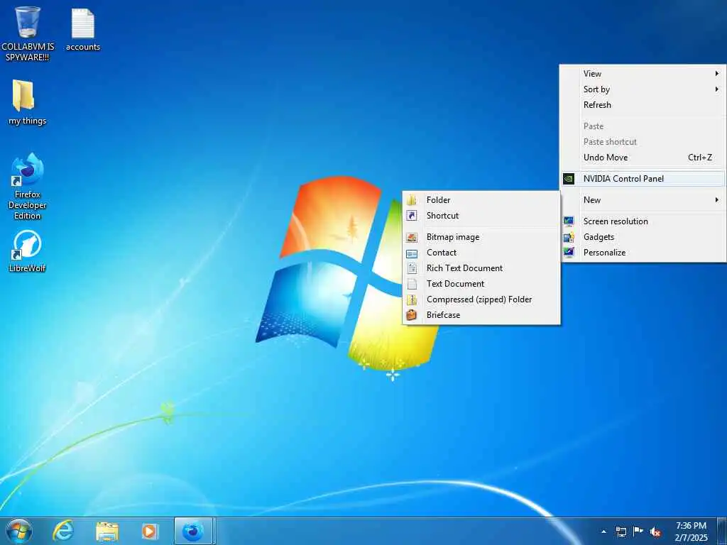This screenshot has height=545, width=727.
Task: Open the Action Center flag icon
Action: coord(638,531)
